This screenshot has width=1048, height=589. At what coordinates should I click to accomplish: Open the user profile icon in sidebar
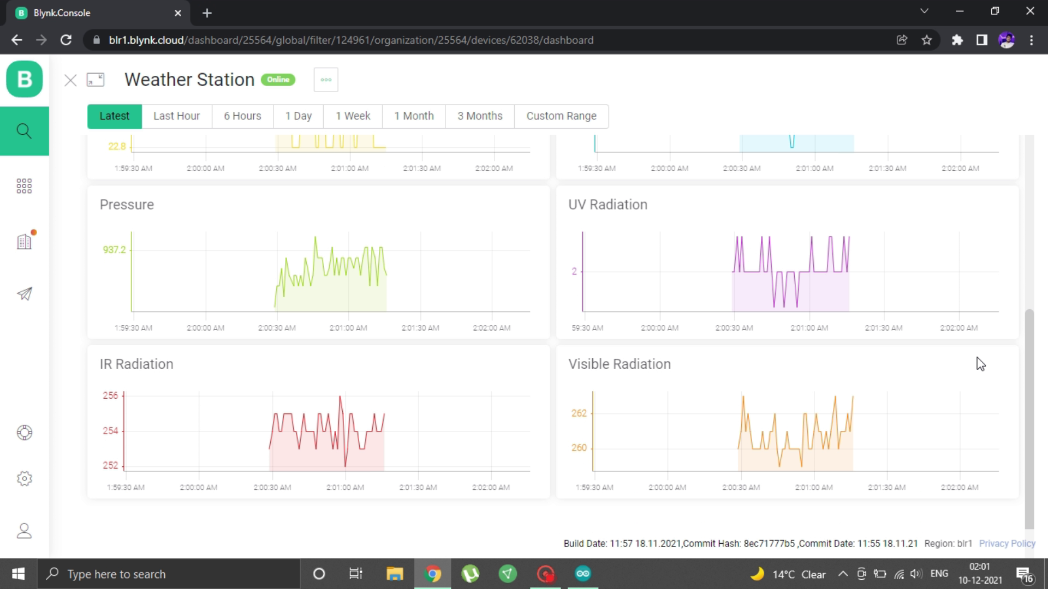(x=25, y=531)
